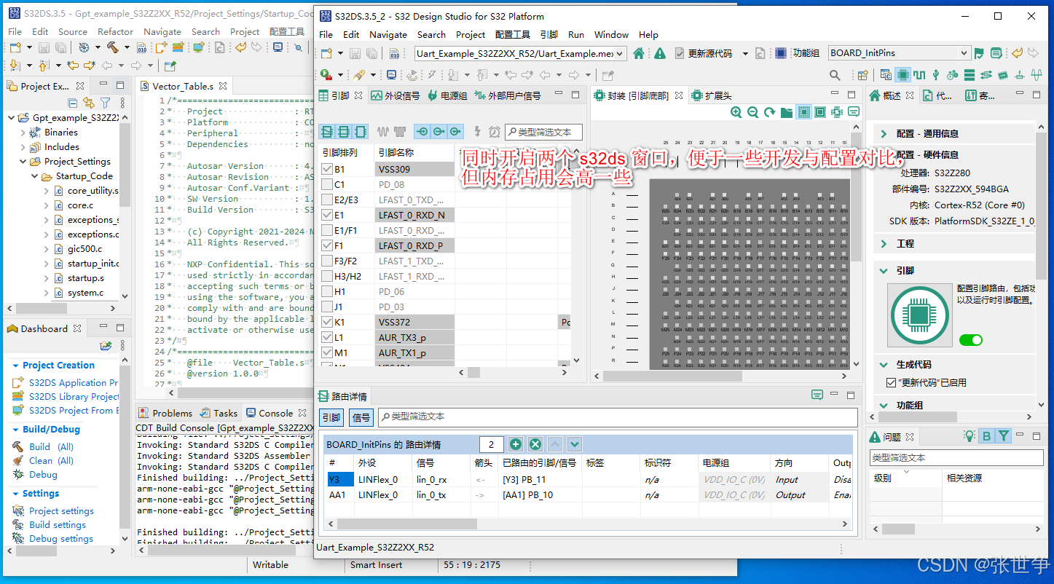Click filter text field in Pins tab

point(543,132)
